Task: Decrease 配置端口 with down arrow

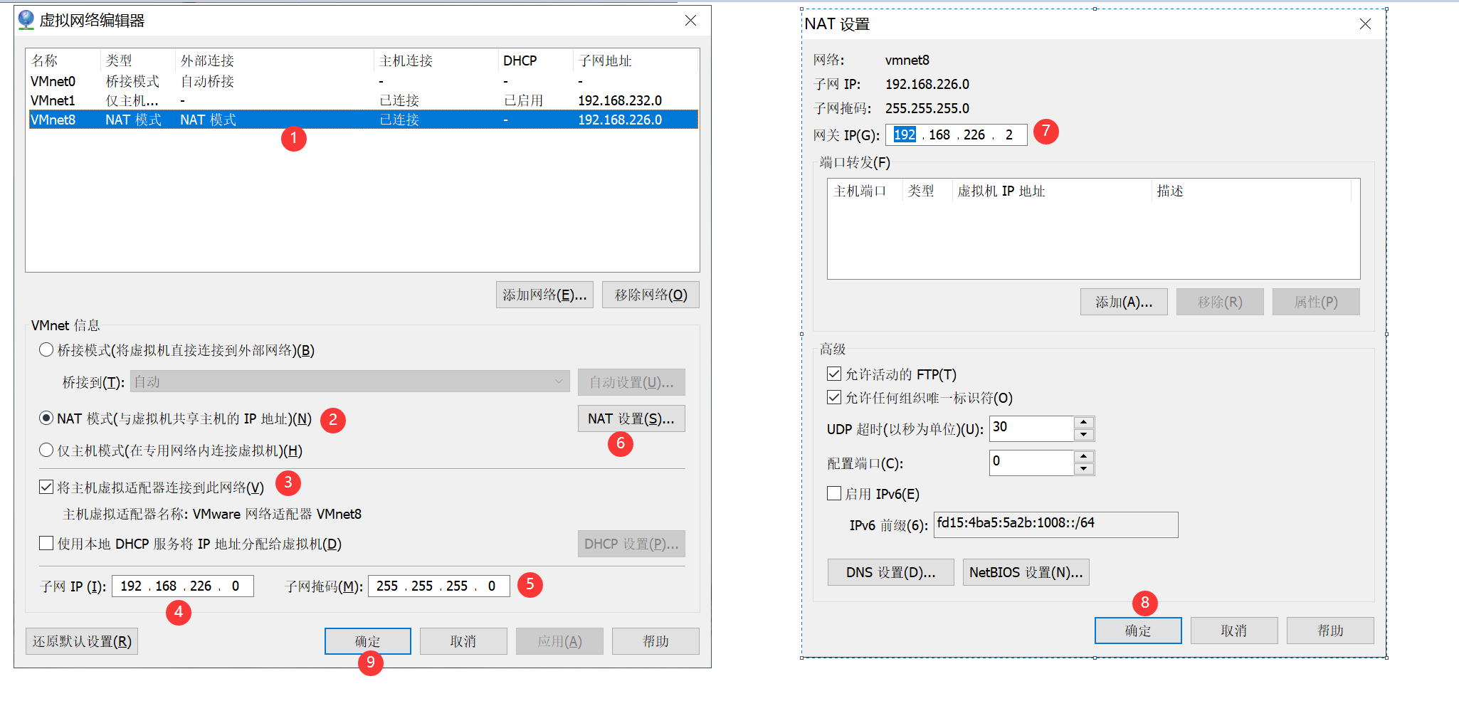Action: [x=1083, y=469]
